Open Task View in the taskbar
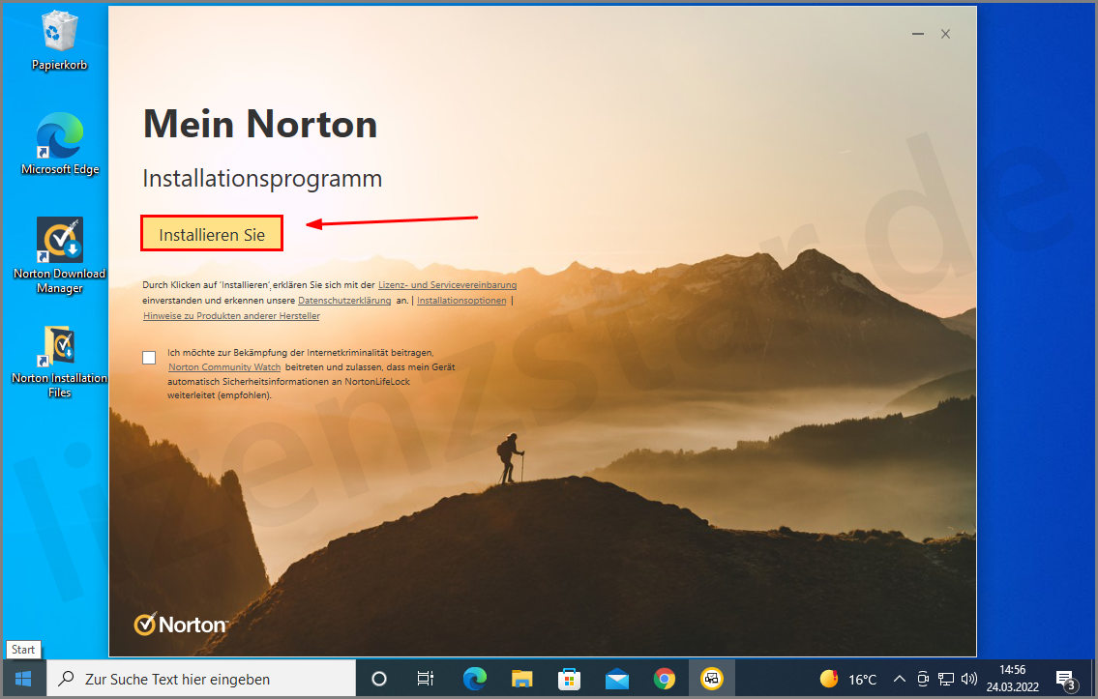The height and width of the screenshot is (699, 1098). (426, 678)
